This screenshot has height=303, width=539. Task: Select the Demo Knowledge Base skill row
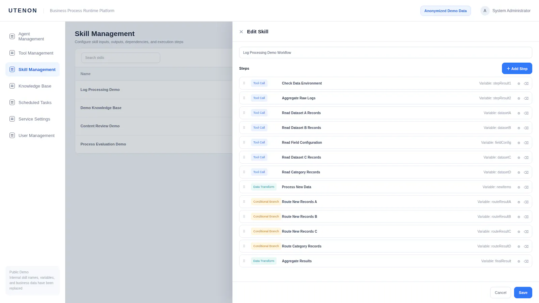pyautogui.click(x=154, y=108)
